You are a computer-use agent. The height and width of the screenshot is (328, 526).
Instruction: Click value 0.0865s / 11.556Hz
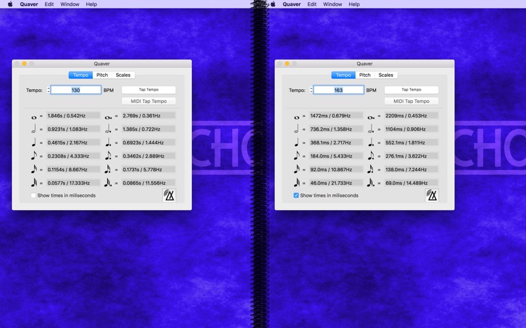[149, 183]
